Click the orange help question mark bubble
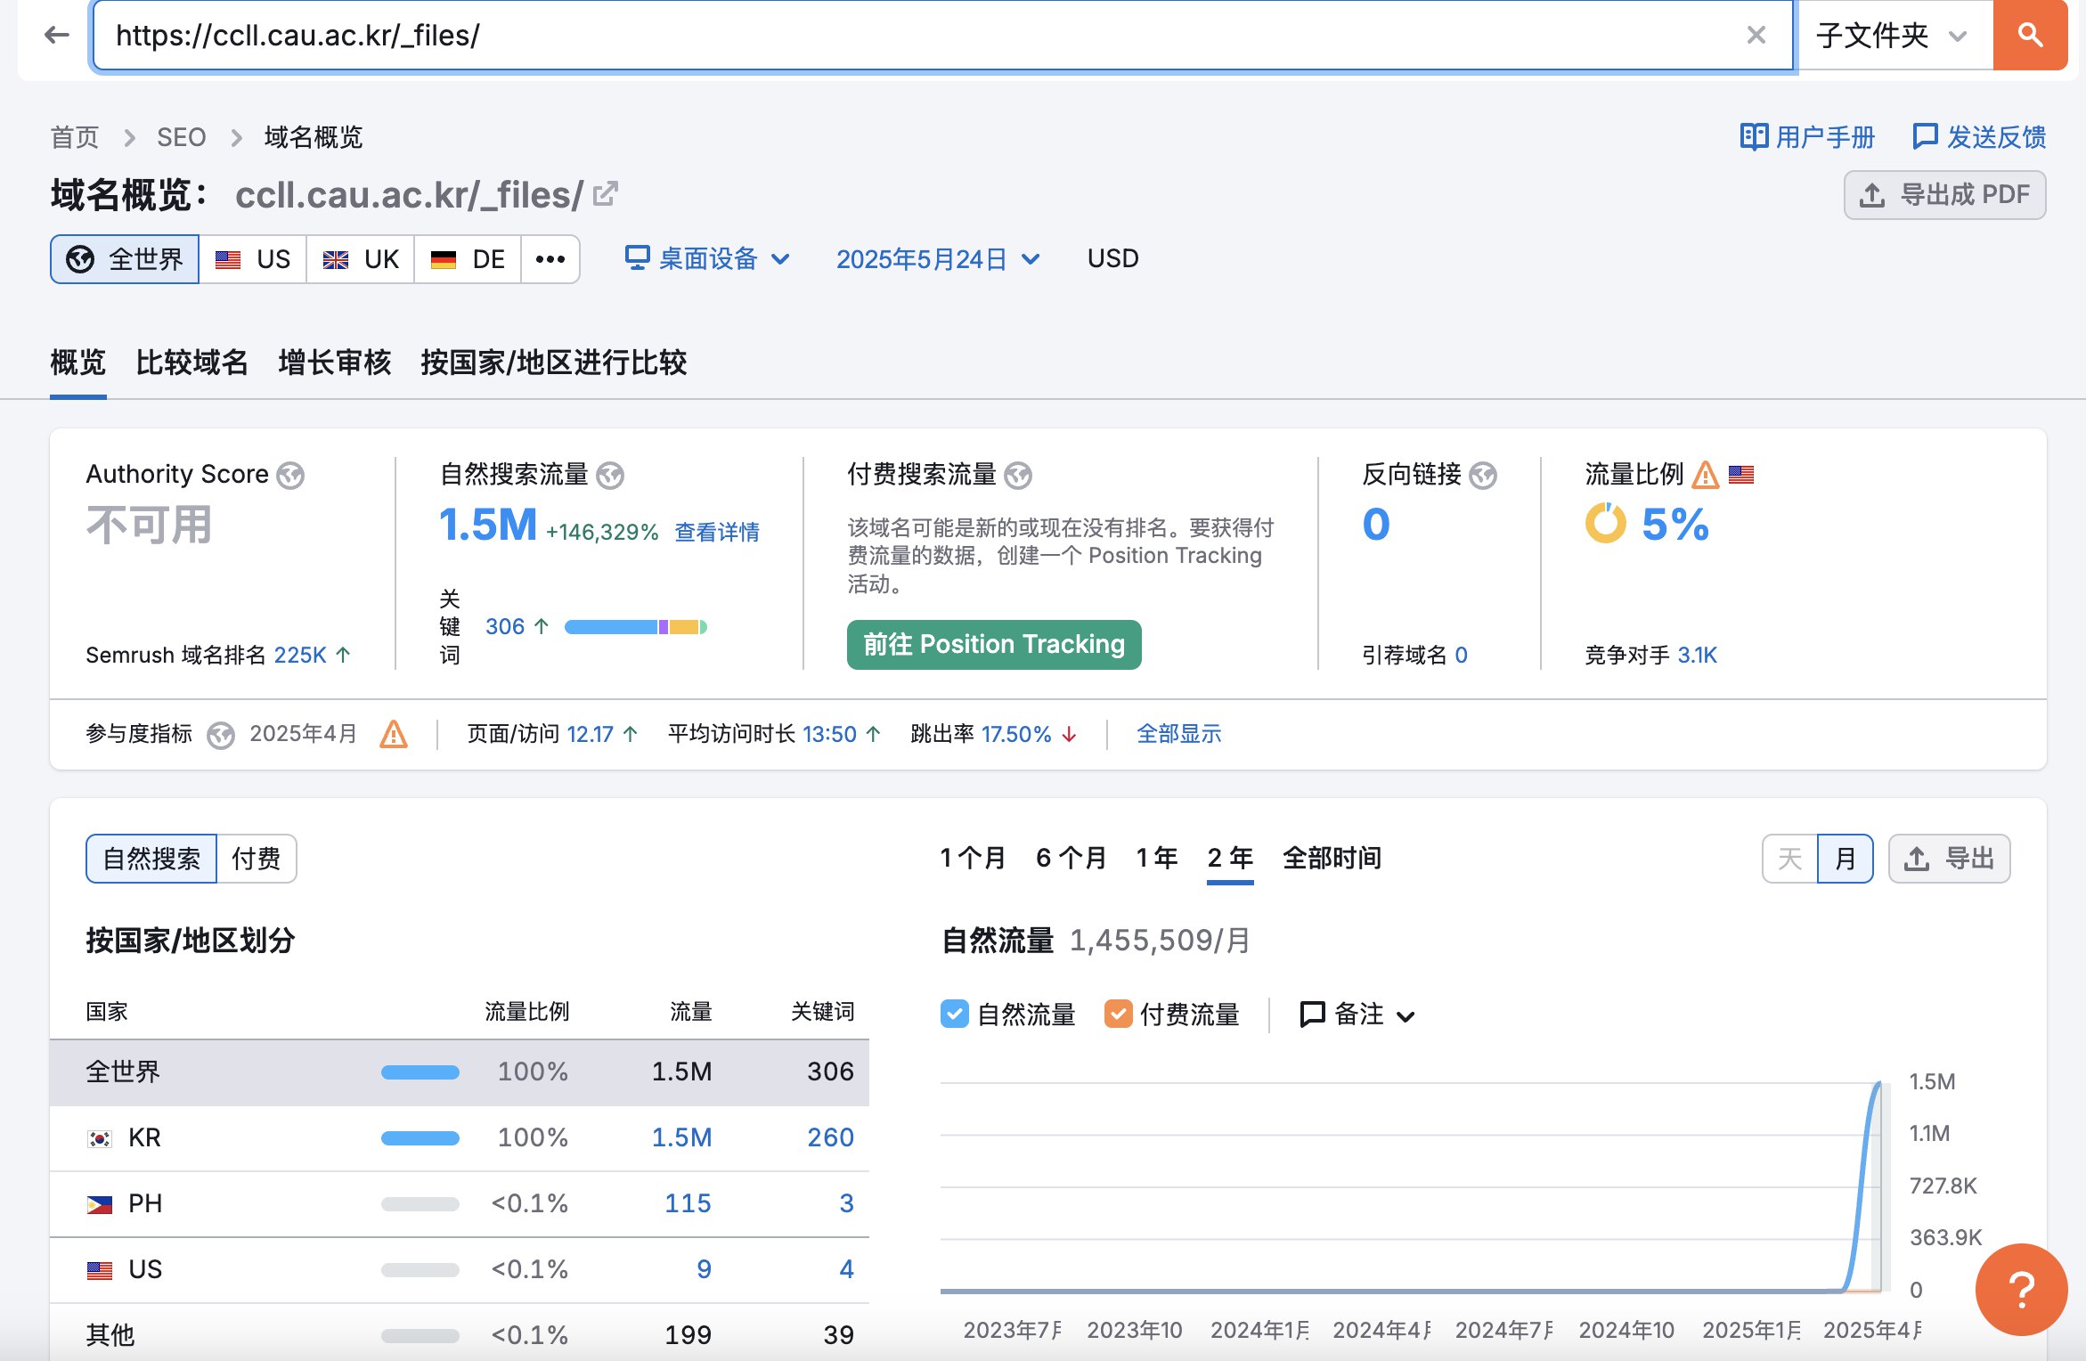The image size is (2086, 1361). click(2020, 1289)
